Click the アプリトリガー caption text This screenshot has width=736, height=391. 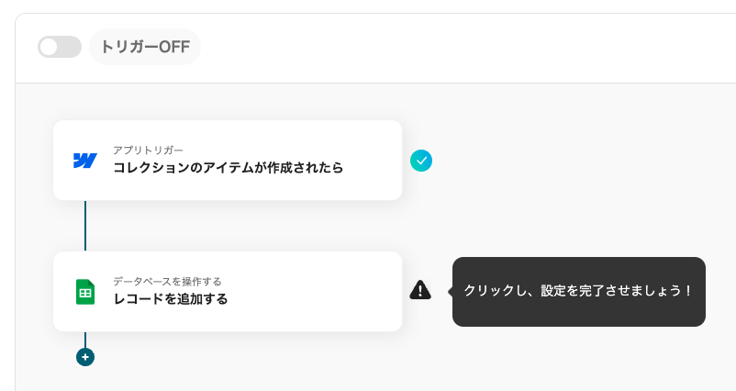[148, 150]
